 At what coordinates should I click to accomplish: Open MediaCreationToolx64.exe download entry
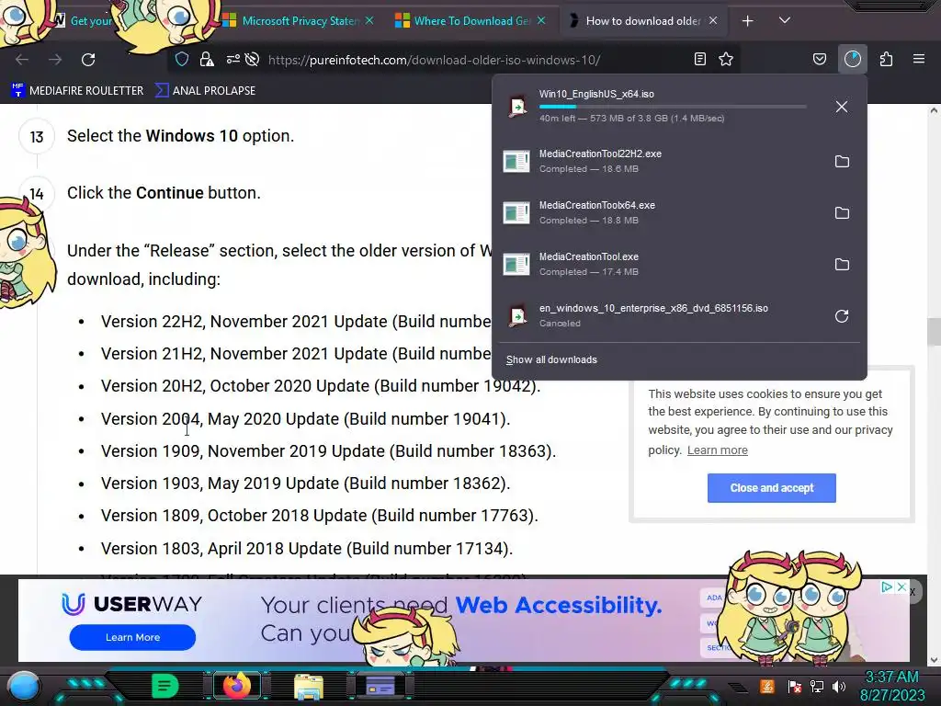pyautogui.click(x=660, y=212)
